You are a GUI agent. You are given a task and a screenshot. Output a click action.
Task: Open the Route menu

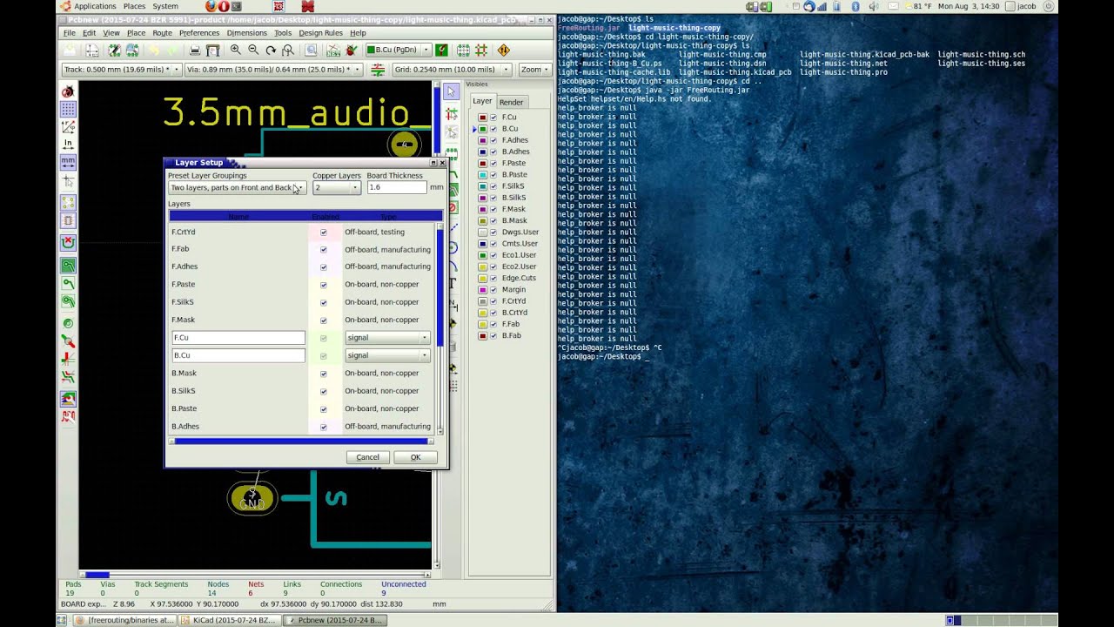[x=162, y=33]
